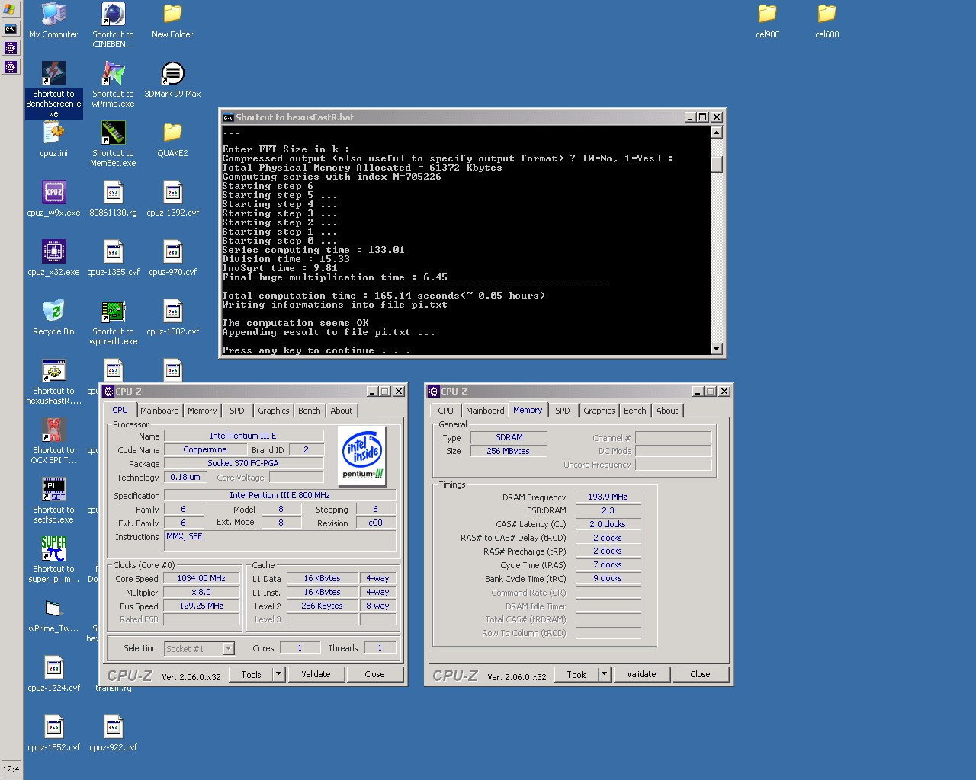Select the cpuz-922.cvf file icon
The width and height of the screenshot is (976, 780).
[113, 734]
